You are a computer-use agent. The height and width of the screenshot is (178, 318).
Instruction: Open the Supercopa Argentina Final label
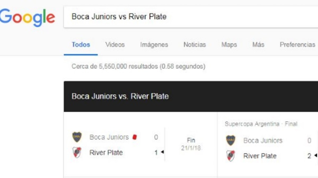tap(261, 124)
